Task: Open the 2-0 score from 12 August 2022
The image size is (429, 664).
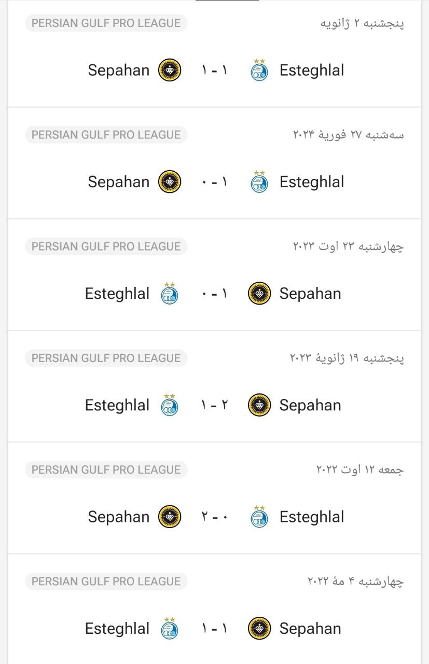Action: tap(214, 517)
